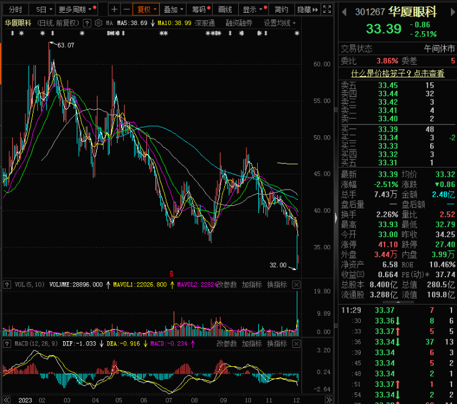Open the MA settings gear icon

[98, 23]
